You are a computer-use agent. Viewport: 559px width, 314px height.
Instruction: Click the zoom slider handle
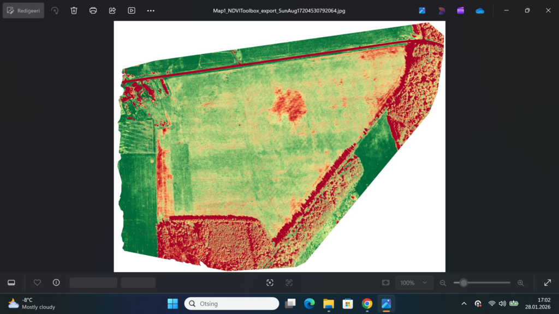[x=463, y=282]
